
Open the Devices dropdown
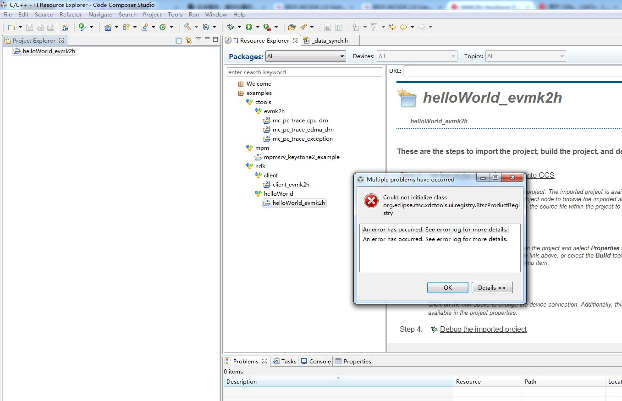tap(417, 56)
